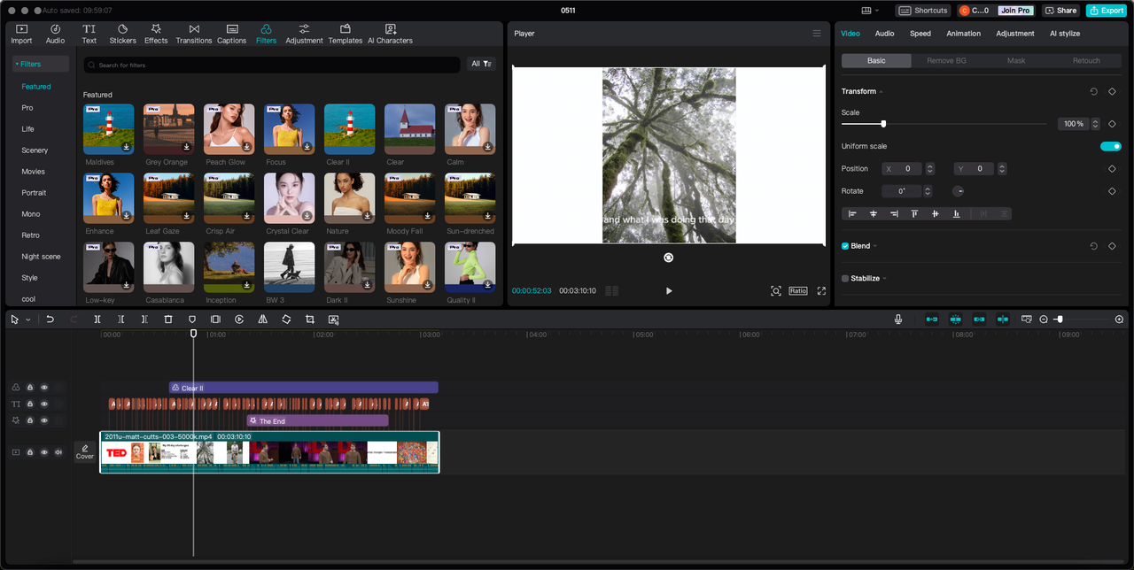This screenshot has width=1134, height=570.
Task: Click the Split clip tool
Action: 97,320
